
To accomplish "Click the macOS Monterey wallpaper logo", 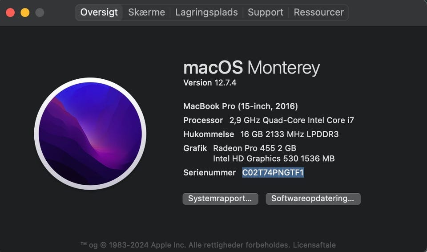I will click(x=90, y=134).
